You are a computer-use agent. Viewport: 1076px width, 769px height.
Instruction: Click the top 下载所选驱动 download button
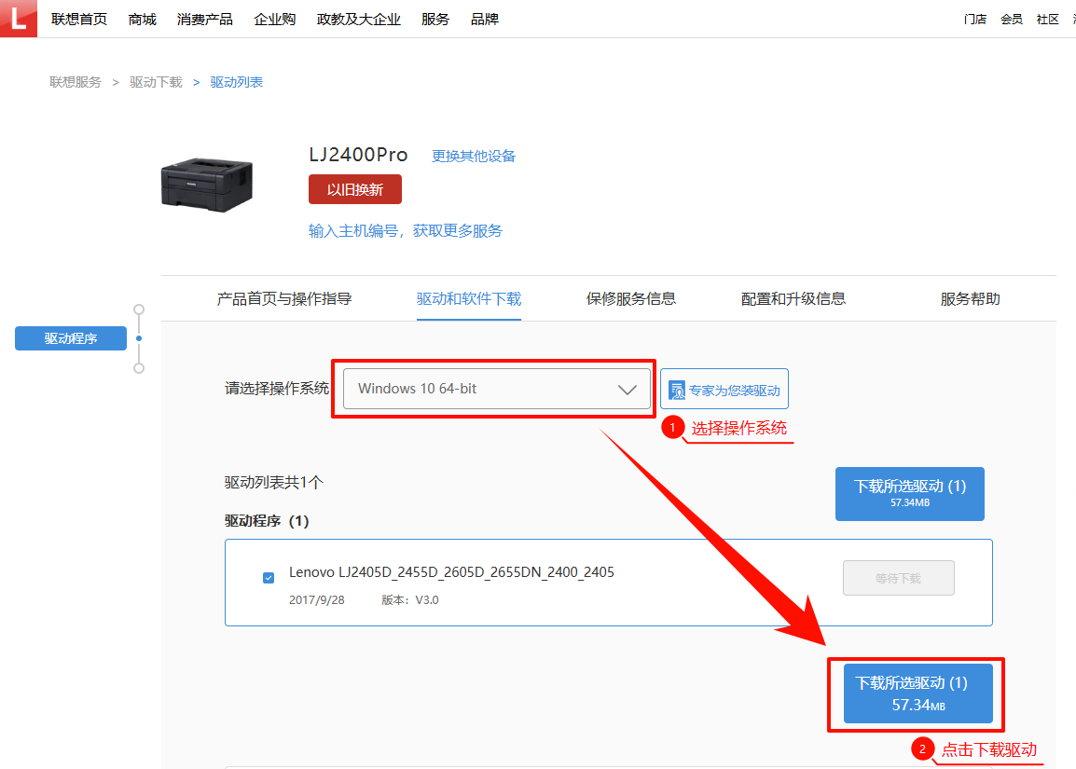pos(909,494)
